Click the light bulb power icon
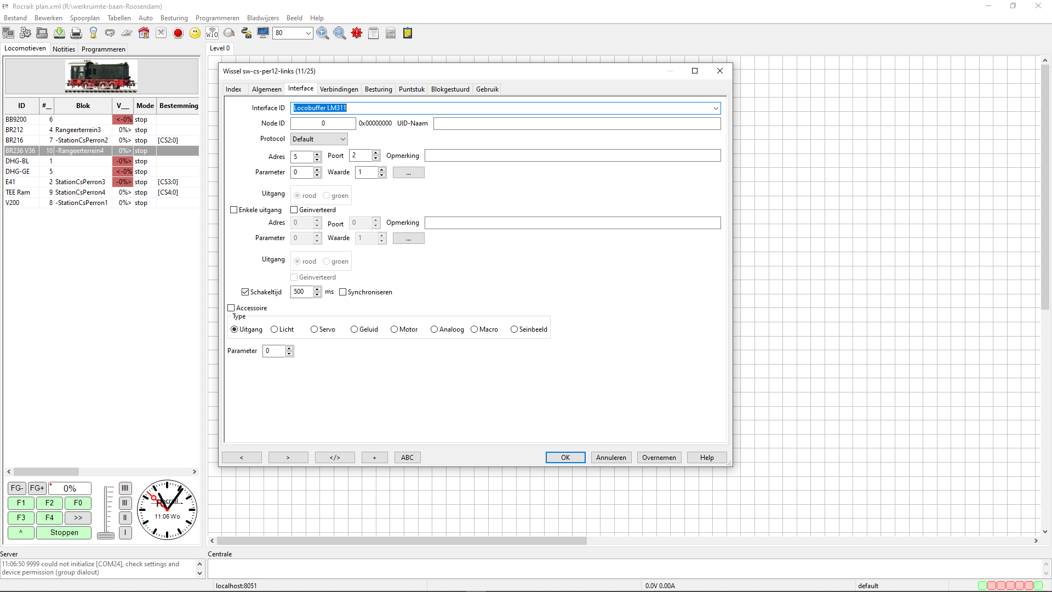The width and height of the screenshot is (1052, 592). [x=93, y=33]
